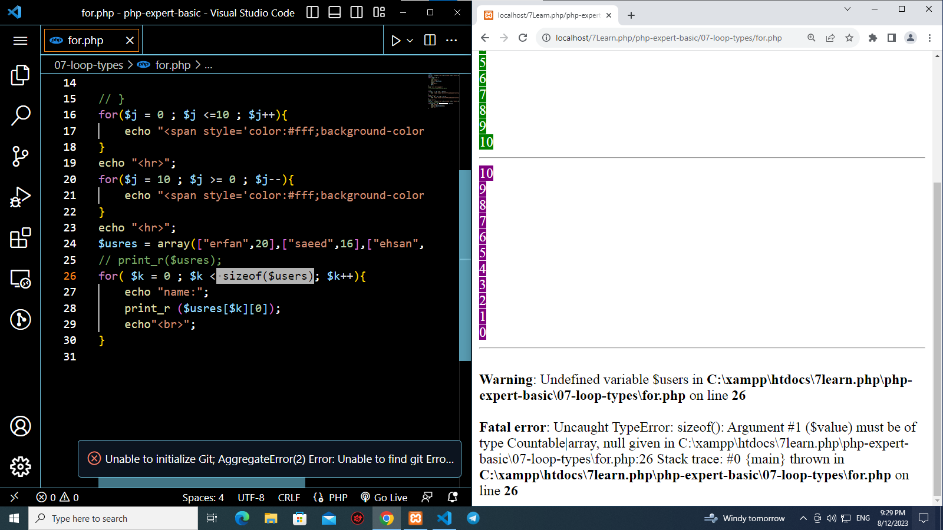The height and width of the screenshot is (530, 943).
Task: Expand the breadcrumb ellipsis symbol
Action: click(209, 65)
